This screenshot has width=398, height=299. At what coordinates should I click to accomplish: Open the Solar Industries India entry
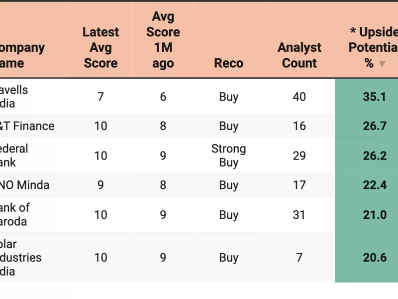(x=21, y=258)
